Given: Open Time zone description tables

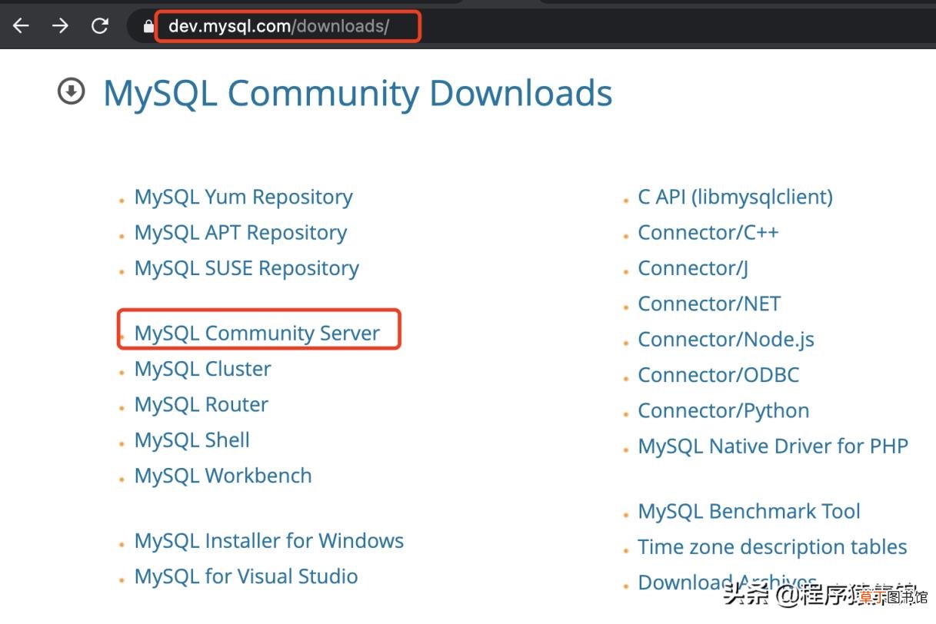Looking at the screenshot, I should pyautogui.click(x=772, y=547).
